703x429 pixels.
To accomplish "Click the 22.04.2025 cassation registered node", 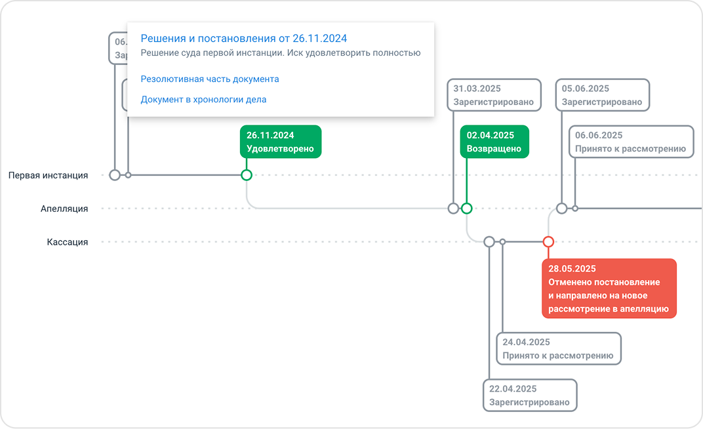I will 489,242.
